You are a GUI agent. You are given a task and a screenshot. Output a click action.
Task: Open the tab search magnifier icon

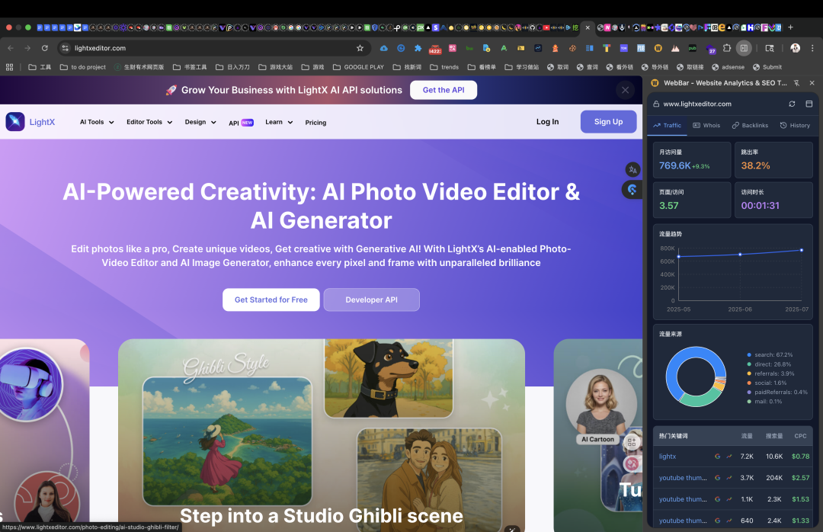(770, 48)
